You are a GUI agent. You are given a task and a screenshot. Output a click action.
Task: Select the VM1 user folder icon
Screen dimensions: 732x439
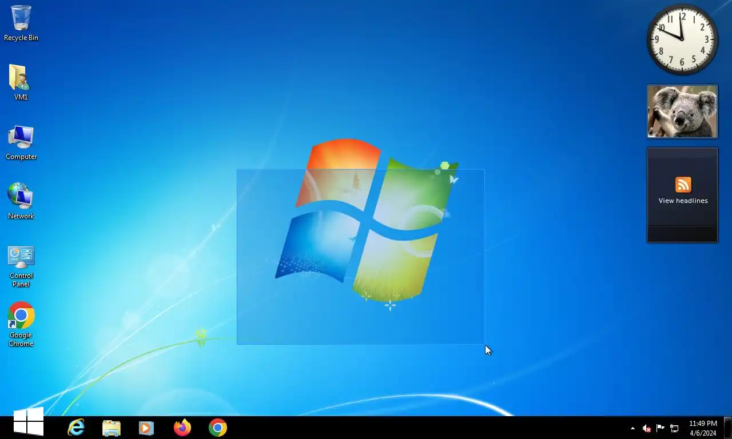pyautogui.click(x=21, y=82)
